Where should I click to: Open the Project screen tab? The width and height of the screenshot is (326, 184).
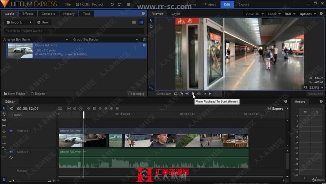[x=210, y=4]
